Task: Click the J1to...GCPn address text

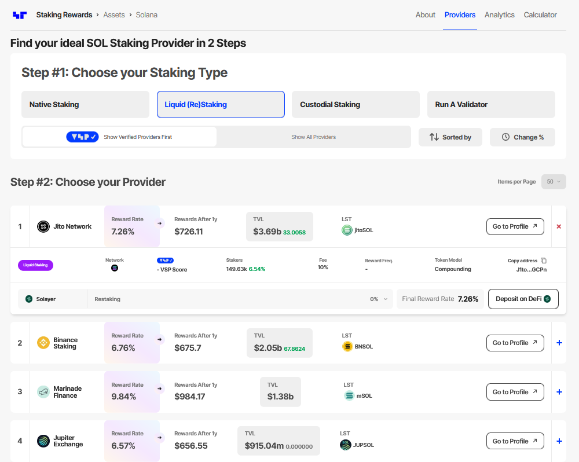Action: (x=532, y=270)
